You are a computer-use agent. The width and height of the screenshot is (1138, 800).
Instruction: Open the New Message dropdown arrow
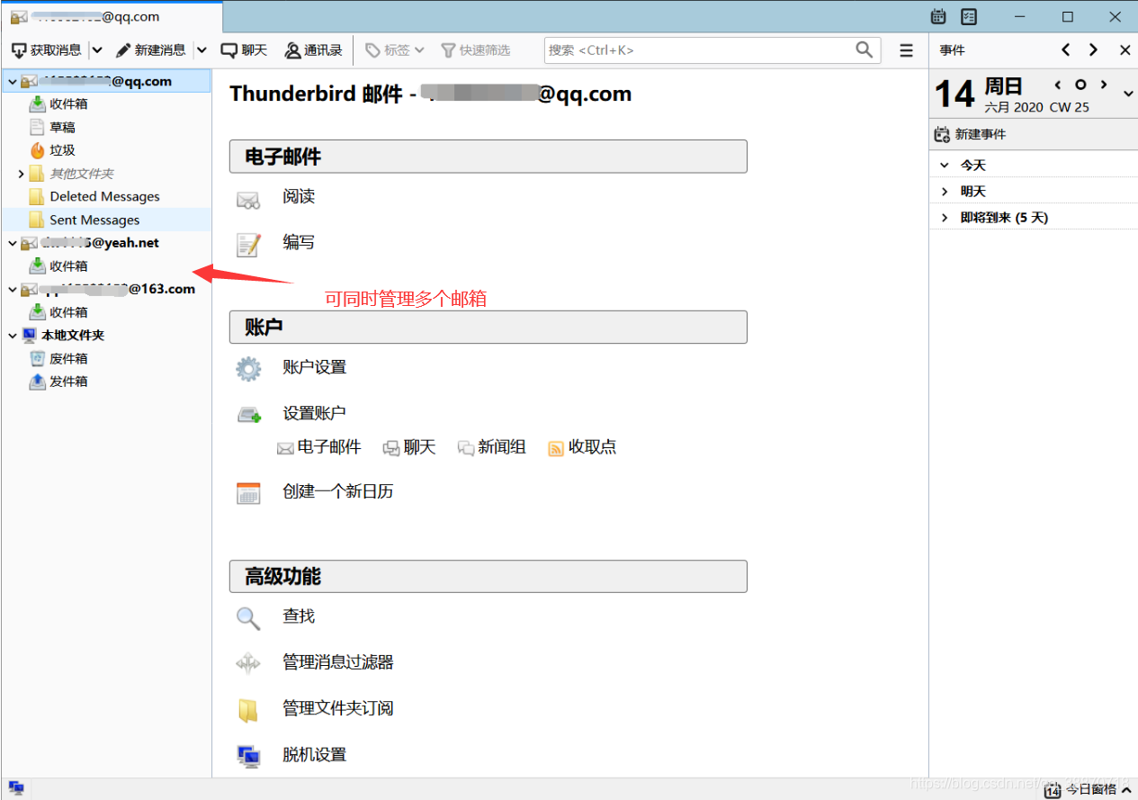point(202,50)
